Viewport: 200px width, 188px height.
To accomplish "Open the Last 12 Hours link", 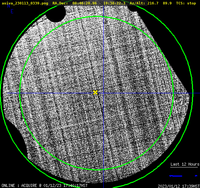I will [x=185, y=164].
